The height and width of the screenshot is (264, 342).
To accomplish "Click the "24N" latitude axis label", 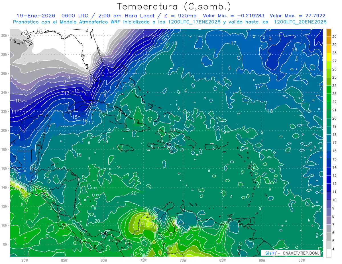I will [5, 93].
